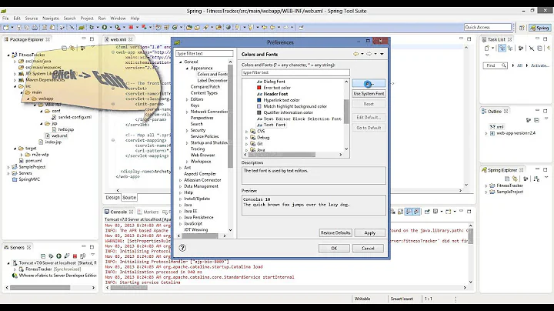Open the Window menu
The width and height of the screenshot is (554, 311).
click(118, 18)
